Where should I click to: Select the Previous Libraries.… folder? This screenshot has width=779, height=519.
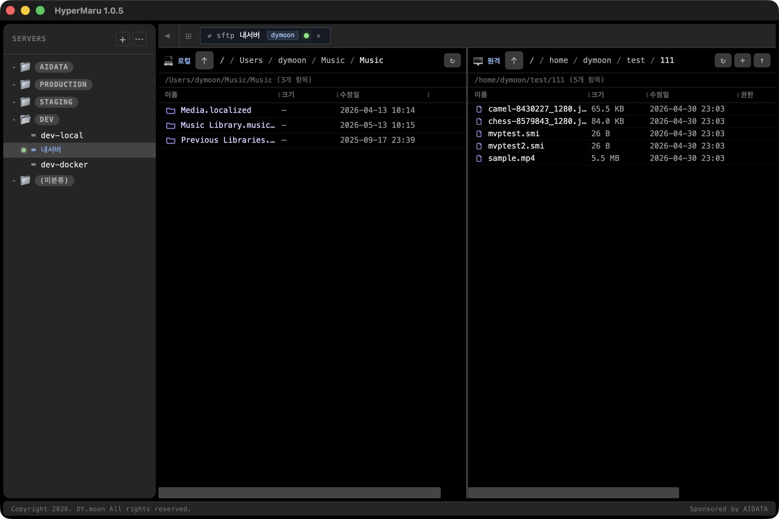pos(312,140)
